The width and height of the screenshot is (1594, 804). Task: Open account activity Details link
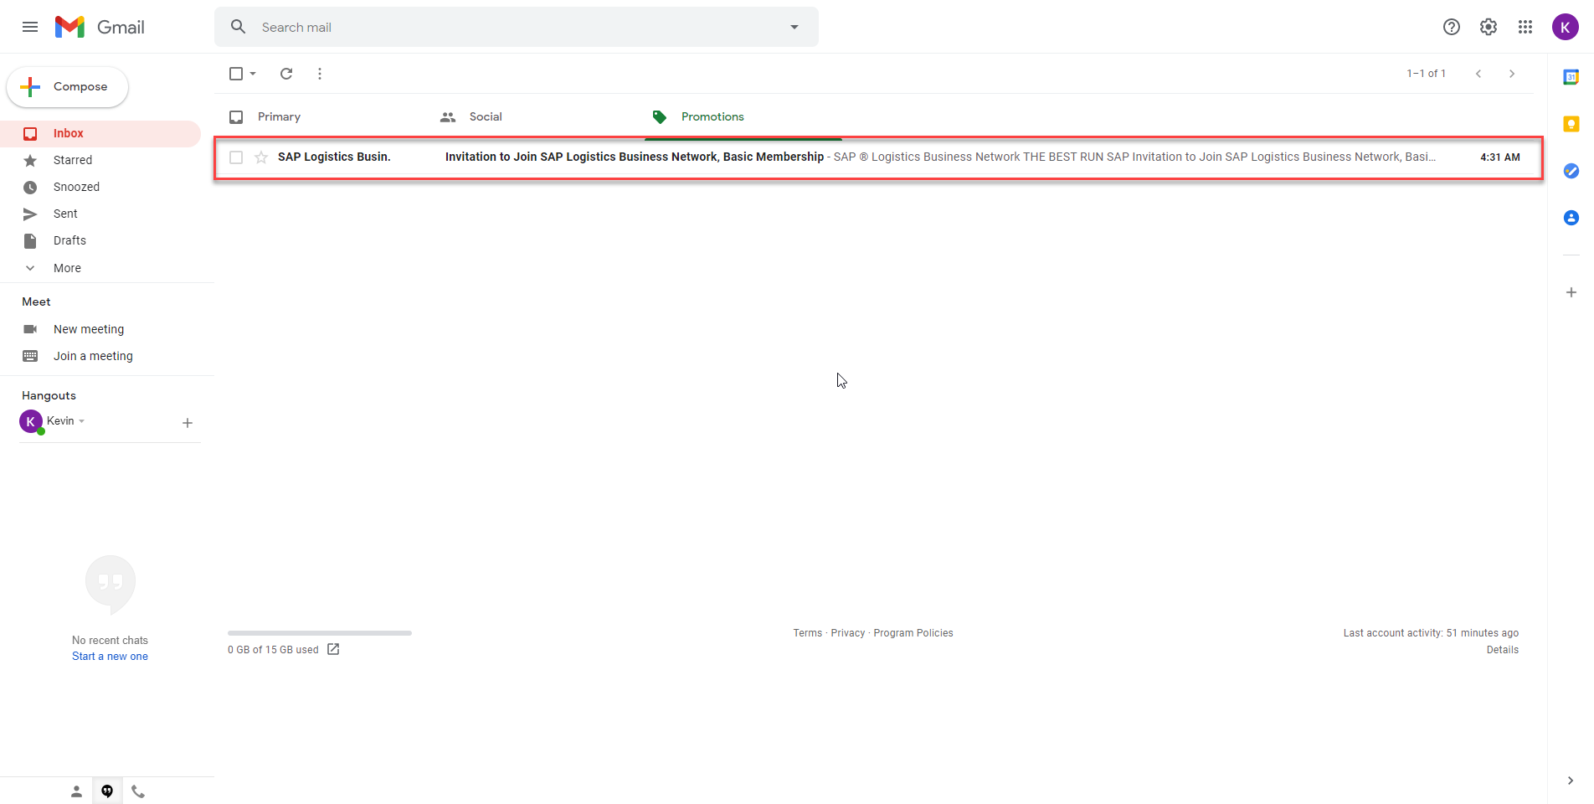click(x=1503, y=650)
